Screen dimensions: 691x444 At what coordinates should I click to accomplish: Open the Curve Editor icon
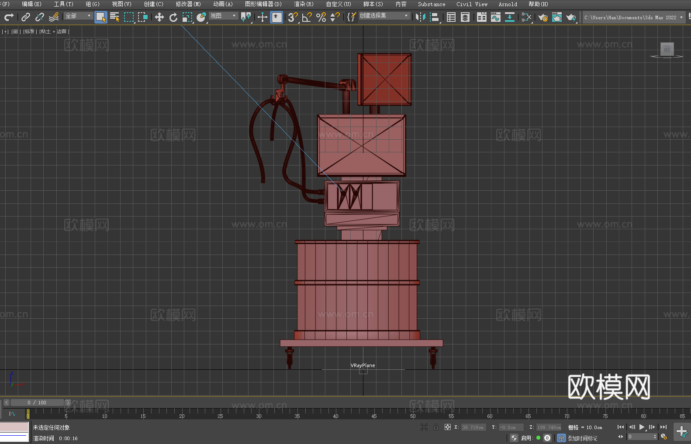pos(495,17)
